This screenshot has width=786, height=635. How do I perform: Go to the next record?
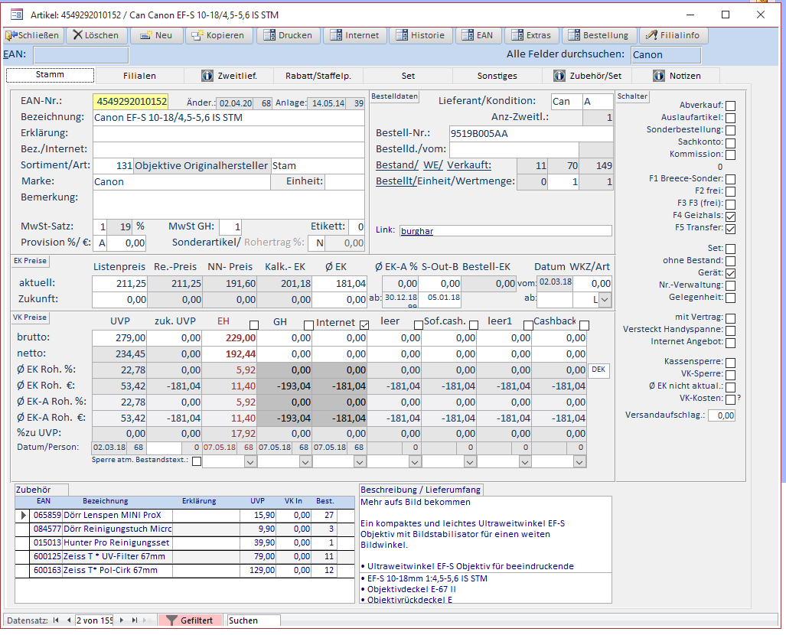(122, 620)
